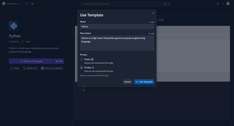The image size is (234, 126).
Task: Share the template on LinkedIn
Action: tap(52, 68)
